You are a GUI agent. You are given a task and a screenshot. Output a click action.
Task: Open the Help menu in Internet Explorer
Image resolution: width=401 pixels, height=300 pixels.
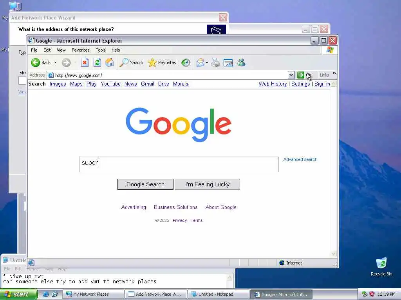tap(116, 50)
